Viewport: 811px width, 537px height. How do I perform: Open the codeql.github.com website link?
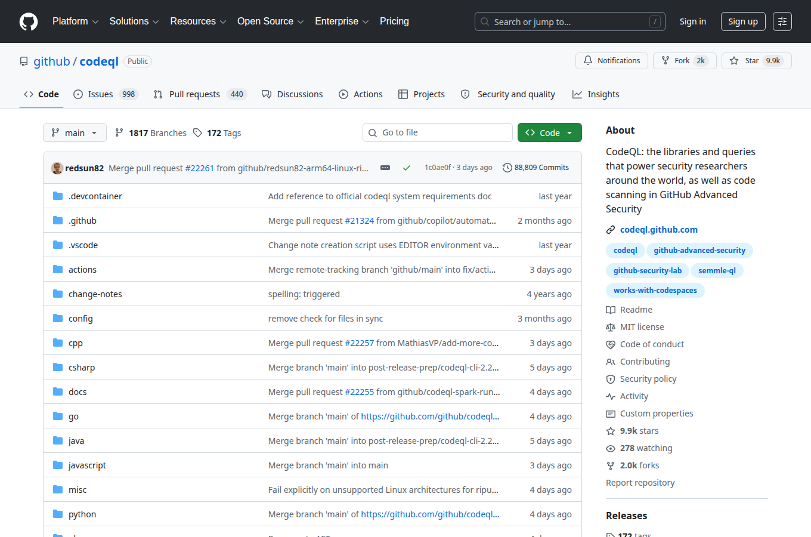click(659, 230)
